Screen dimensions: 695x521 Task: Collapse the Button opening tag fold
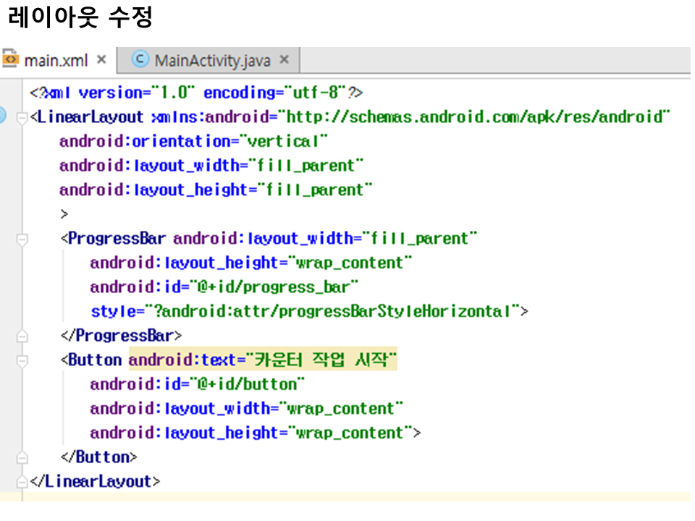coord(22,360)
